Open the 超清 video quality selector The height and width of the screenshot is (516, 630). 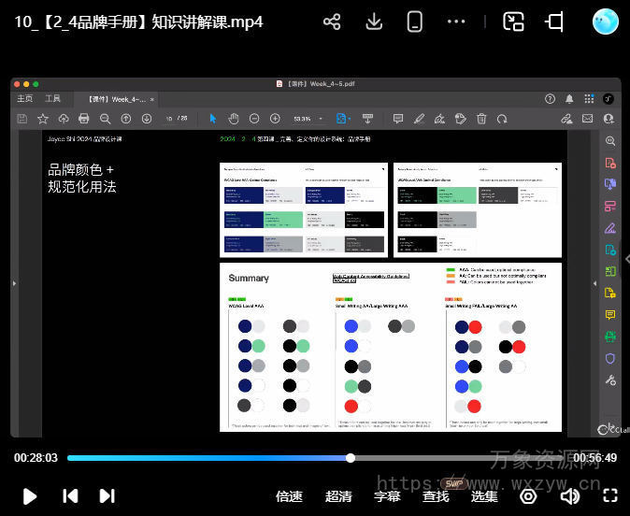click(x=338, y=496)
